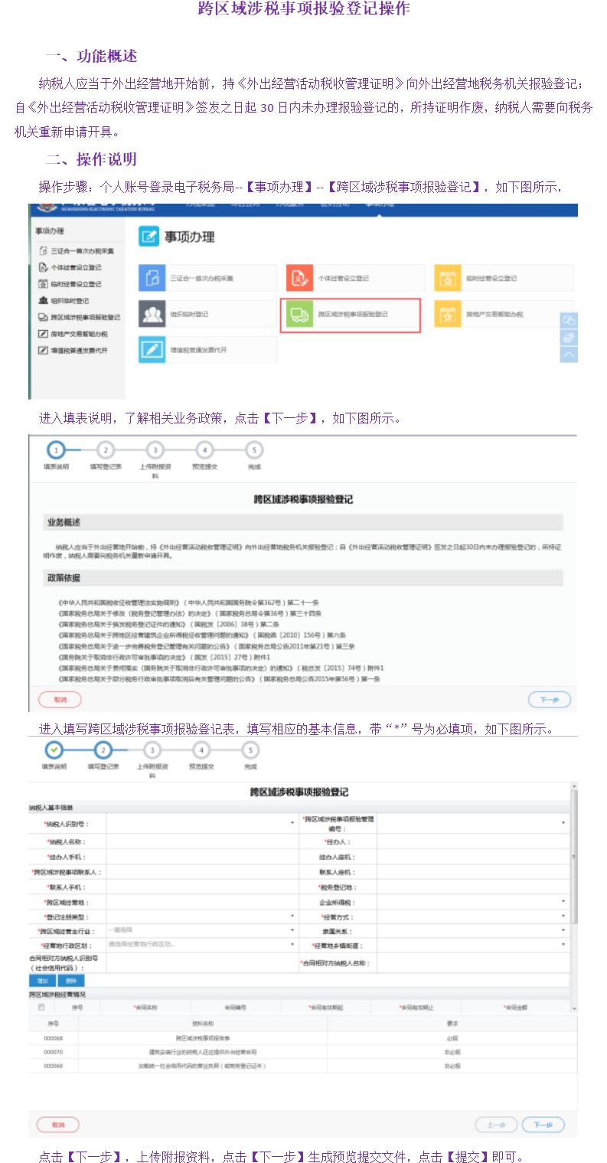Tick the select-all checkbox in contract table header
Screen dimensions: 607x1163
click(41, 1008)
